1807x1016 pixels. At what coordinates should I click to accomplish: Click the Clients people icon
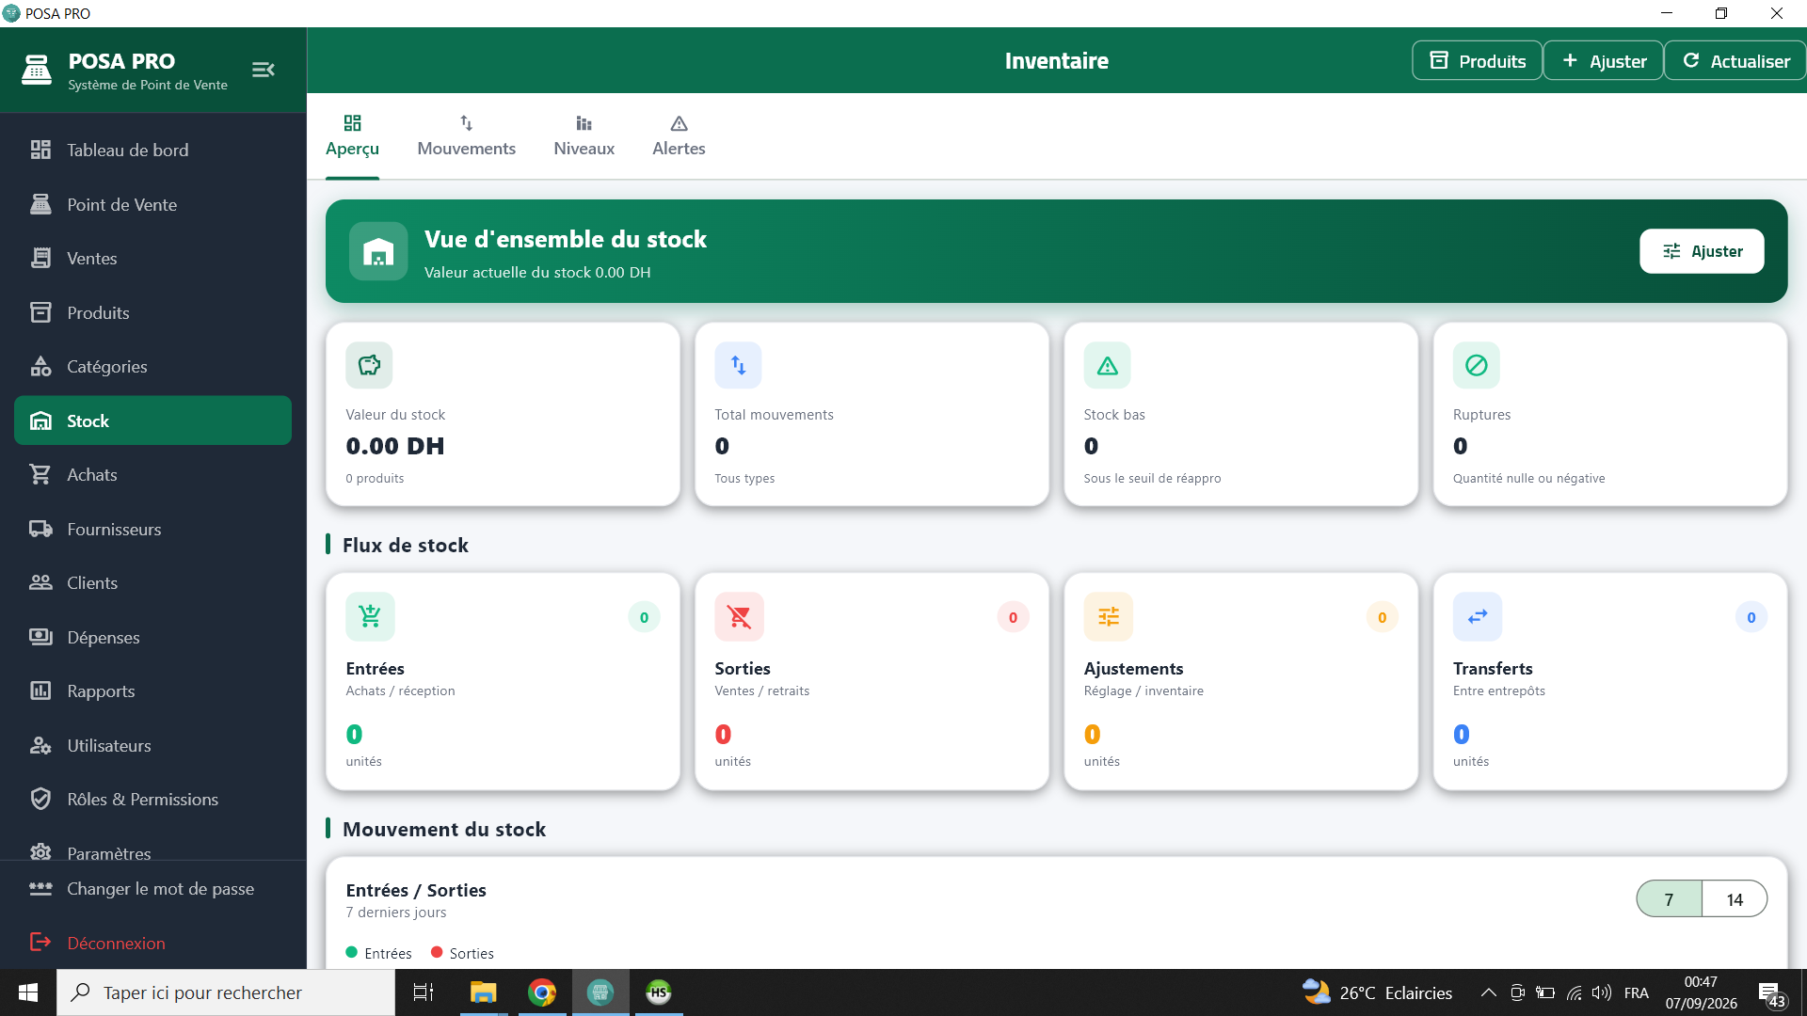coord(40,582)
